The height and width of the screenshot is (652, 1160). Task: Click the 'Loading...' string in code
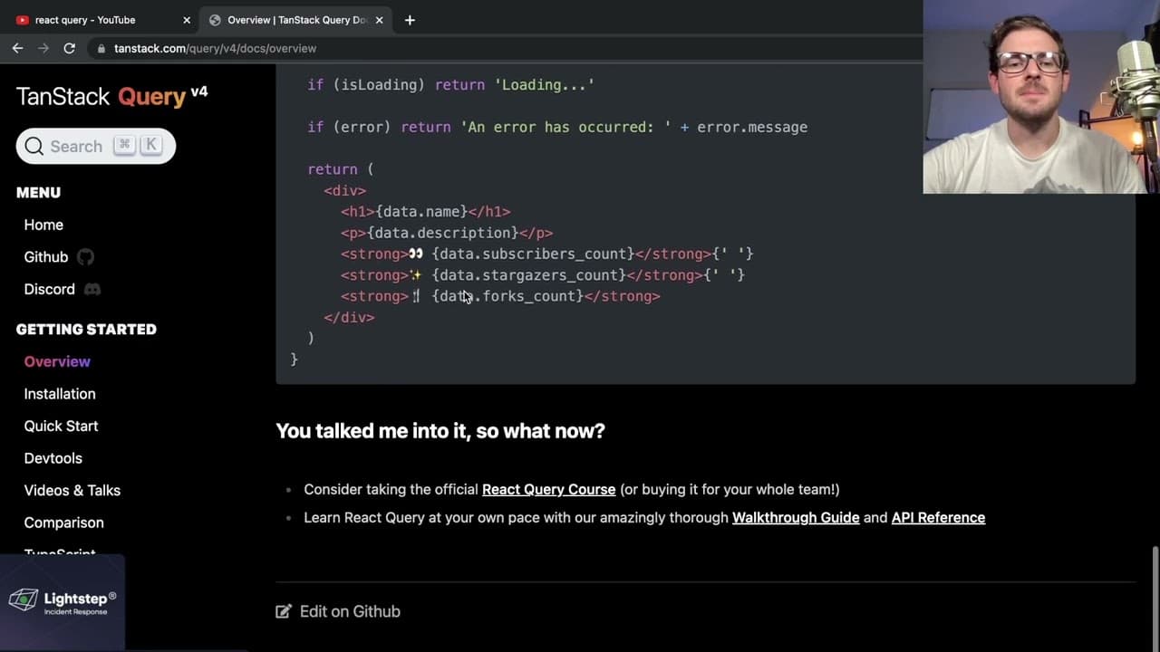545,85
